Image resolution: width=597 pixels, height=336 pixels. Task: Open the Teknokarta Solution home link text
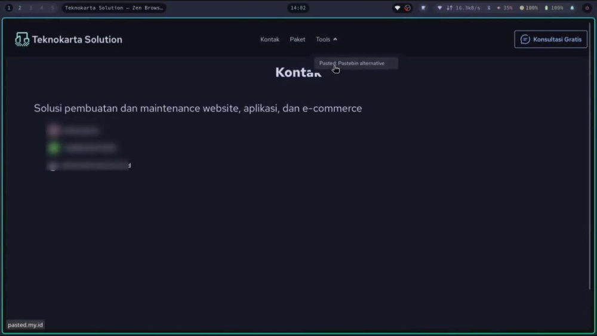pos(77,39)
